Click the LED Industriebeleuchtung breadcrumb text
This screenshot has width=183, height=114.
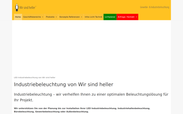pos(34,78)
